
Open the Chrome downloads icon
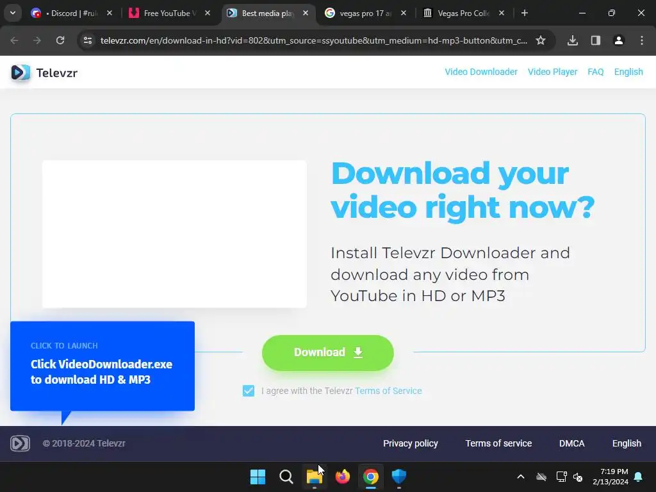tap(573, 40)
